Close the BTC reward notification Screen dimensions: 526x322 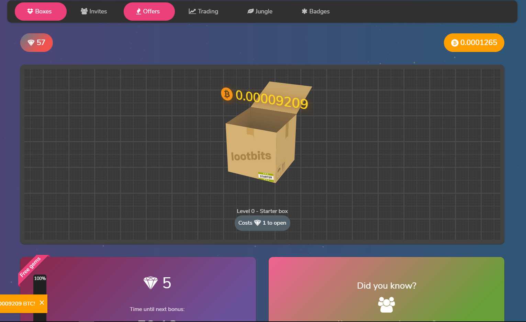pos(42,303)
